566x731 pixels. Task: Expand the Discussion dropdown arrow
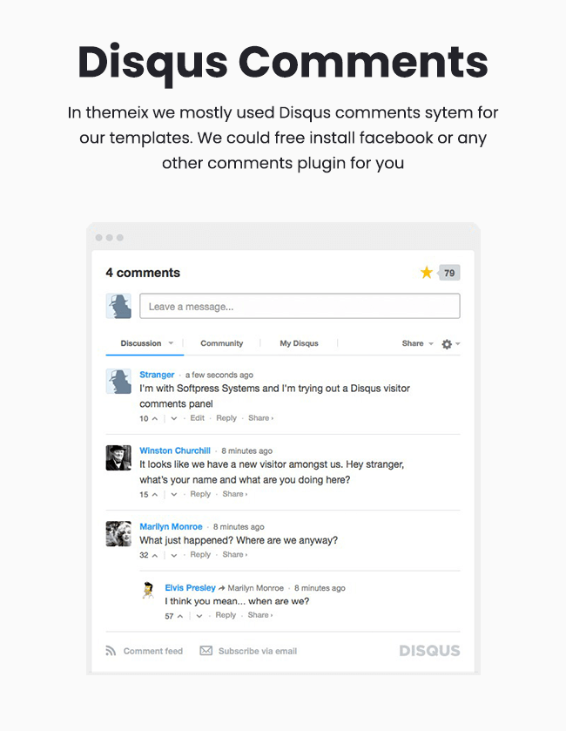(x=171, y=343)
